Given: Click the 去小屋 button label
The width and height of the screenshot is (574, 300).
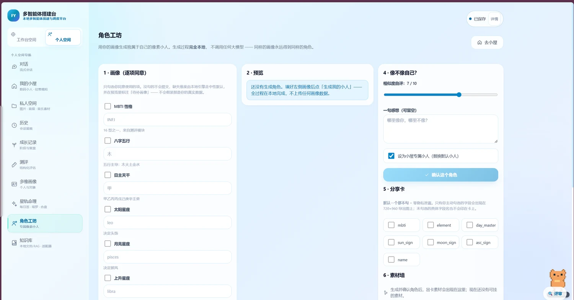Looking at the screenshot, I should coord(491,42).
